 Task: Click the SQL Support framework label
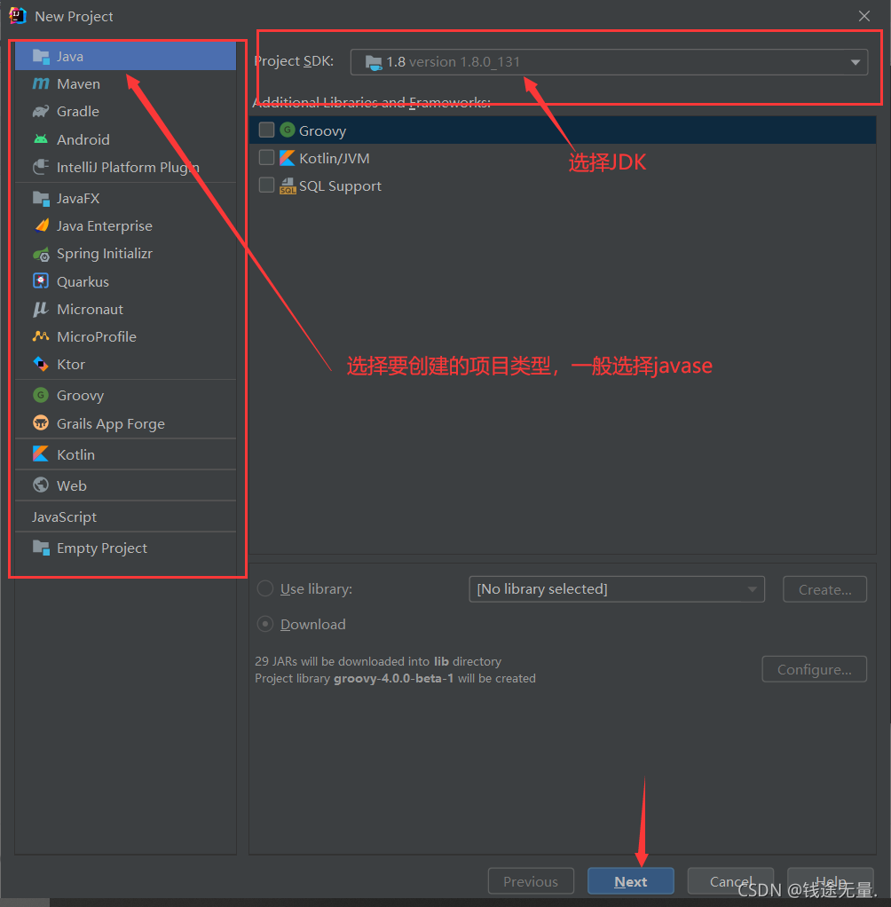tap(340, 186)
